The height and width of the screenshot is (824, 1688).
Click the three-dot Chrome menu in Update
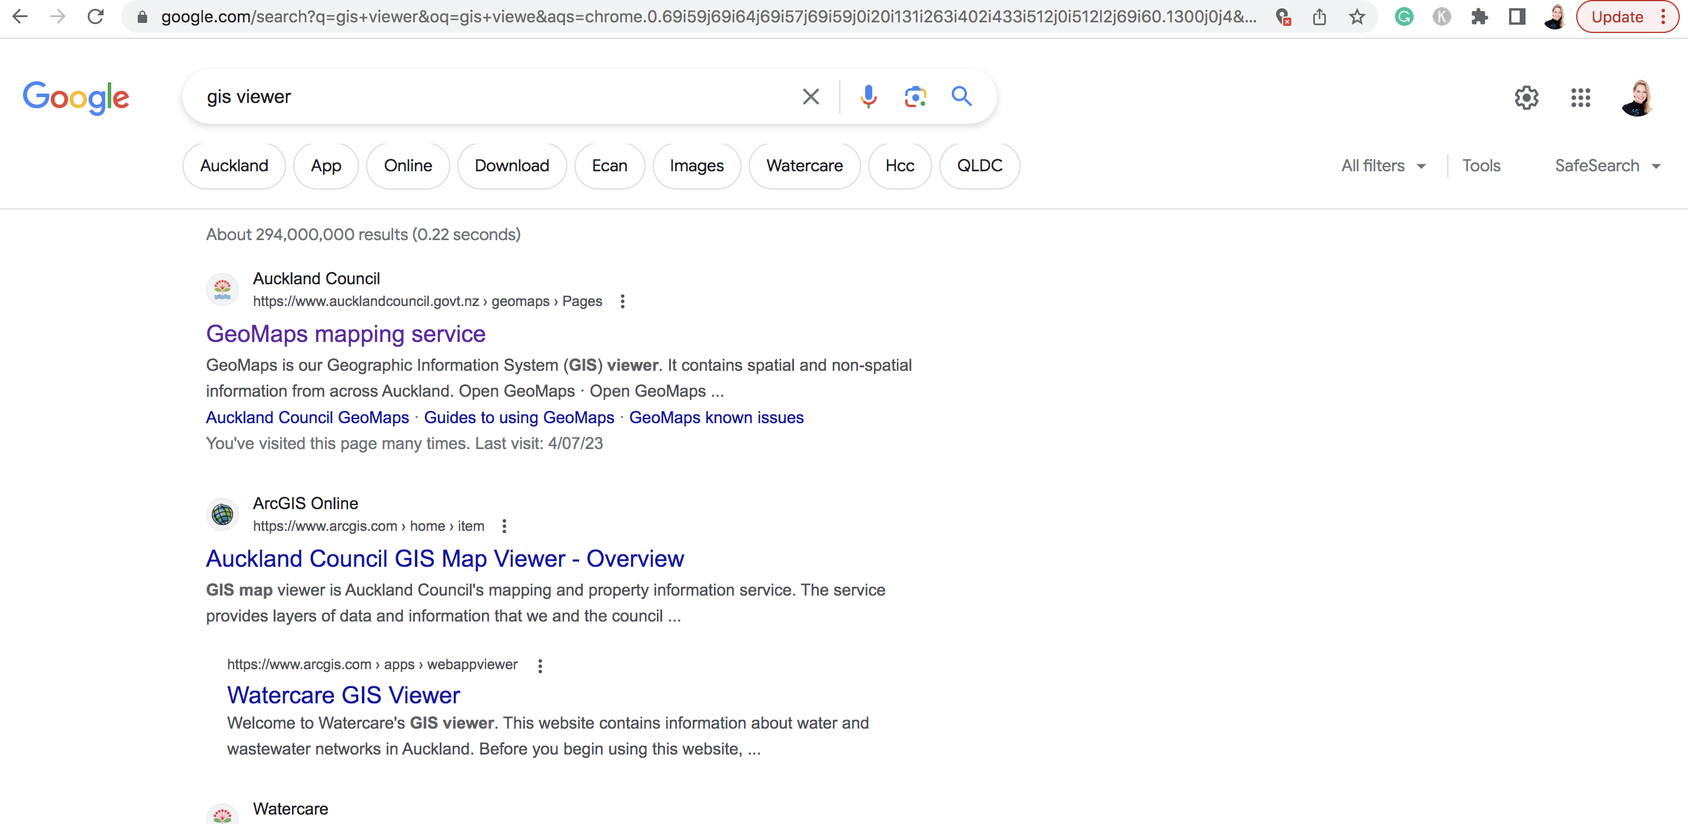coord(1663,17)
